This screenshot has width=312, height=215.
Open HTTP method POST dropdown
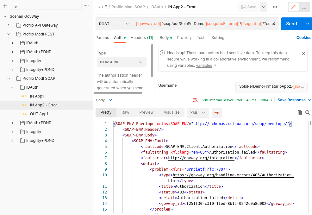coord(114,24)
